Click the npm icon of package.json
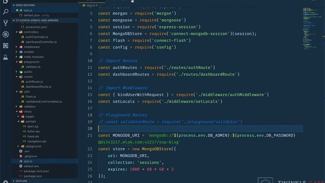Screen dimensions: 325x183 [x=21, y=176]
